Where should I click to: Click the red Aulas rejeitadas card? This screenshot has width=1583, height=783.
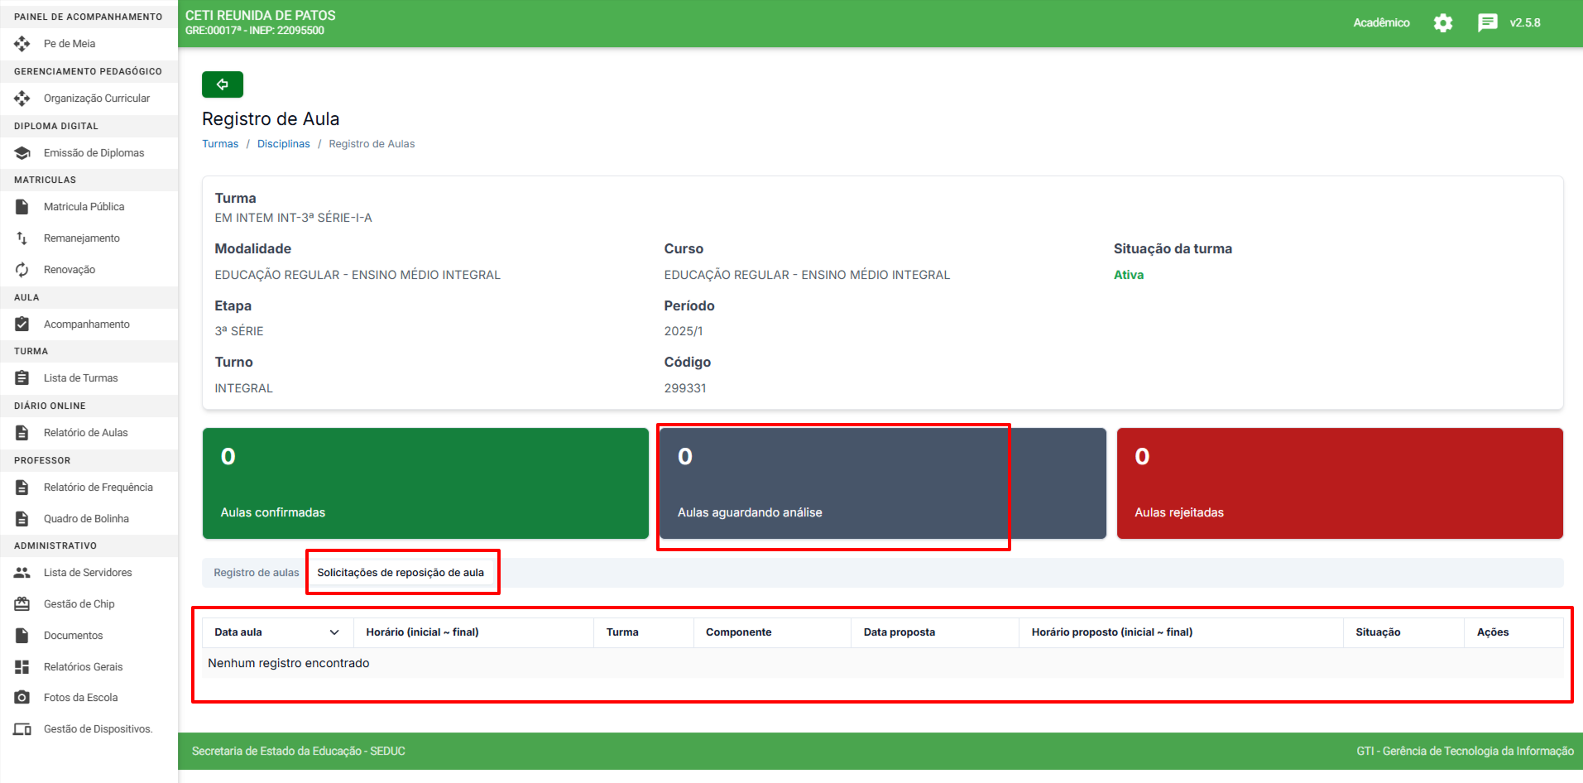1339,483
